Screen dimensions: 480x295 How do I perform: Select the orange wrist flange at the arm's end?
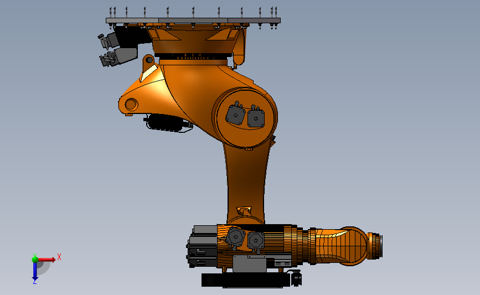coord(375,246)
